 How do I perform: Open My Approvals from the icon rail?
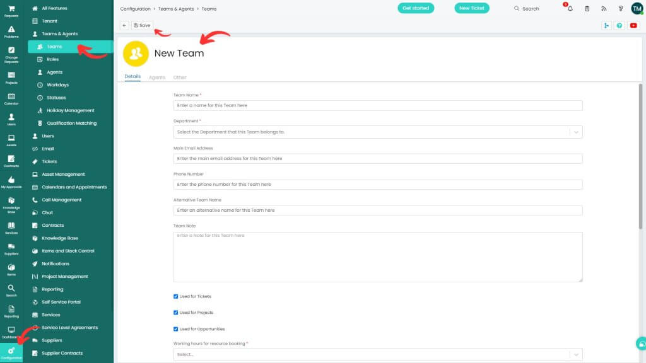11,181
